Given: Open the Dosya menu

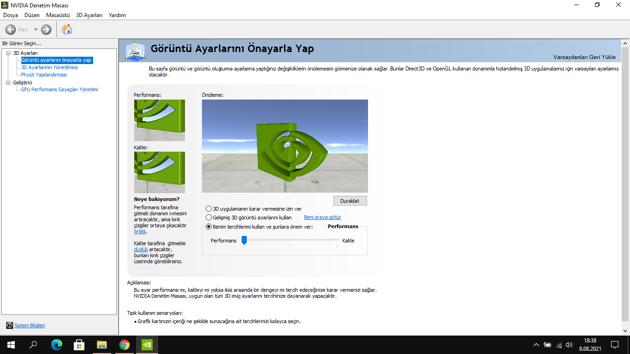Looking at the screenshot, I should pos(11,15).
